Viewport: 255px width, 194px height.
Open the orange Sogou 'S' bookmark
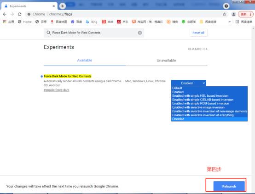click(x=173, y=22)
